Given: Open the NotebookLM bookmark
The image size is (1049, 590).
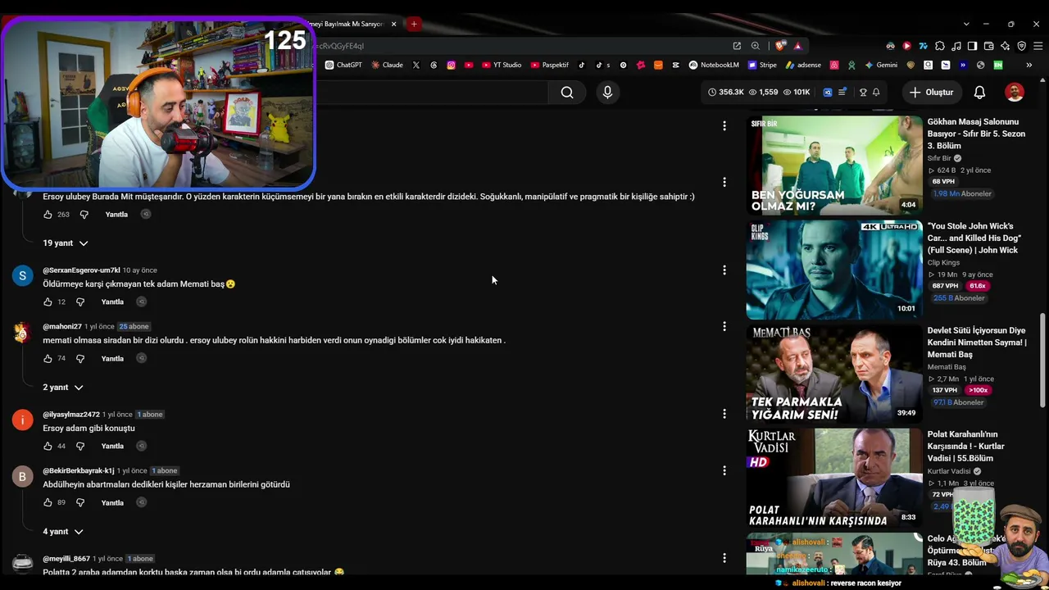Looking at the screenshot, I should pyautogui.click(x=714, y=65).
